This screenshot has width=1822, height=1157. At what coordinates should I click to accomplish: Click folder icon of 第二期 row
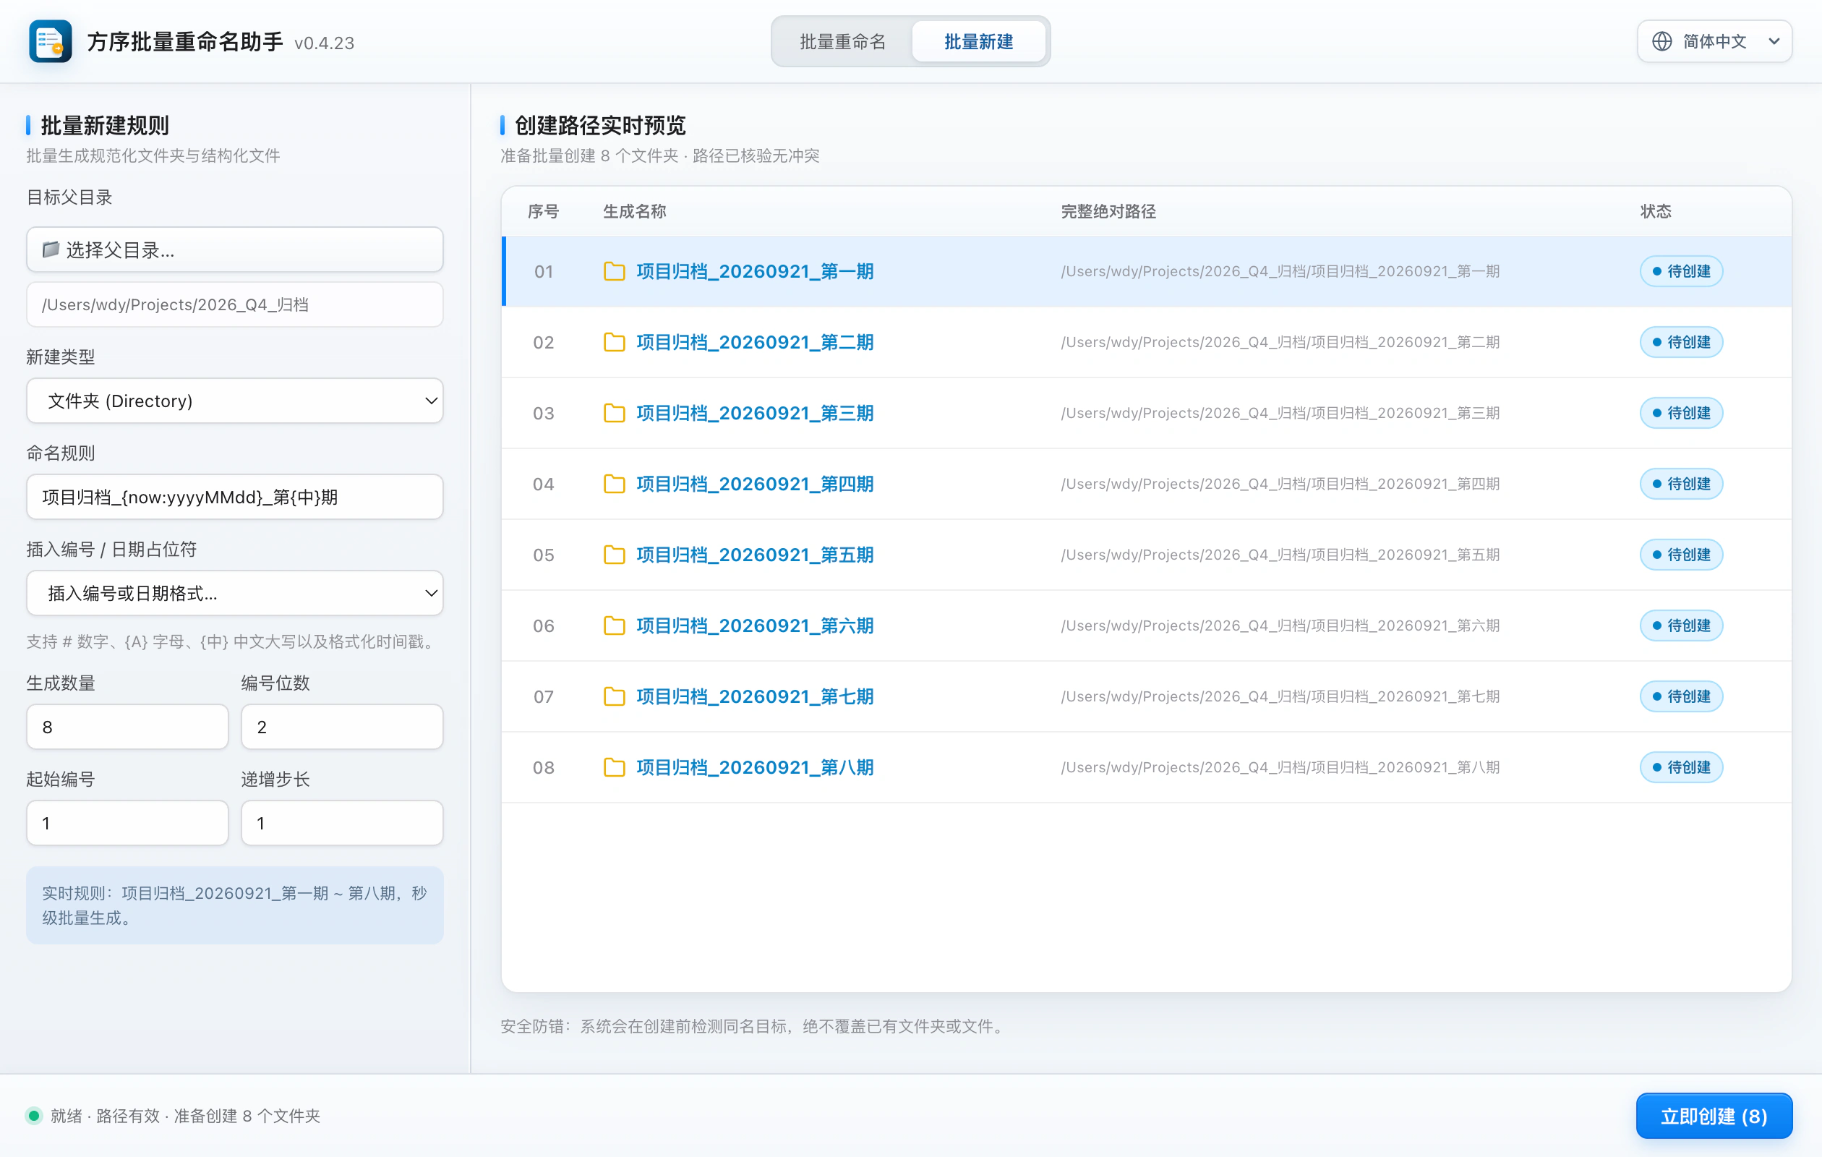pos(615,342)
